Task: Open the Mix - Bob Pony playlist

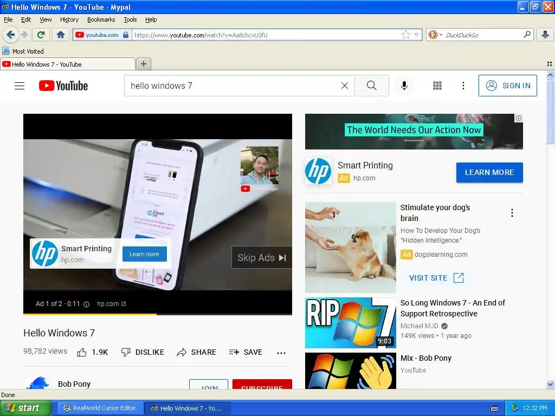Action: [426, 358]
